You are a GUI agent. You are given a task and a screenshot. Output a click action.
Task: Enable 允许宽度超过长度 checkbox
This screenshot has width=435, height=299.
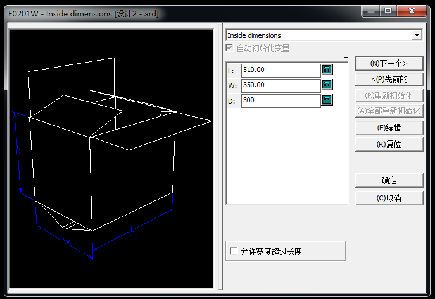(234, 252)
